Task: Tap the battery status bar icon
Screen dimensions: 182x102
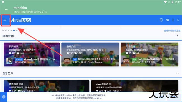Action: [x=172, y=2]
